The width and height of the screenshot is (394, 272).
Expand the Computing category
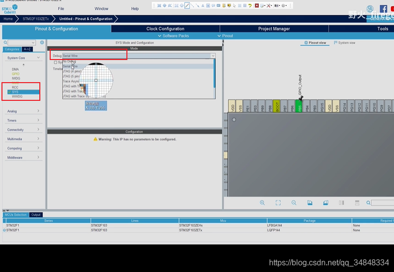pos(38,148)
